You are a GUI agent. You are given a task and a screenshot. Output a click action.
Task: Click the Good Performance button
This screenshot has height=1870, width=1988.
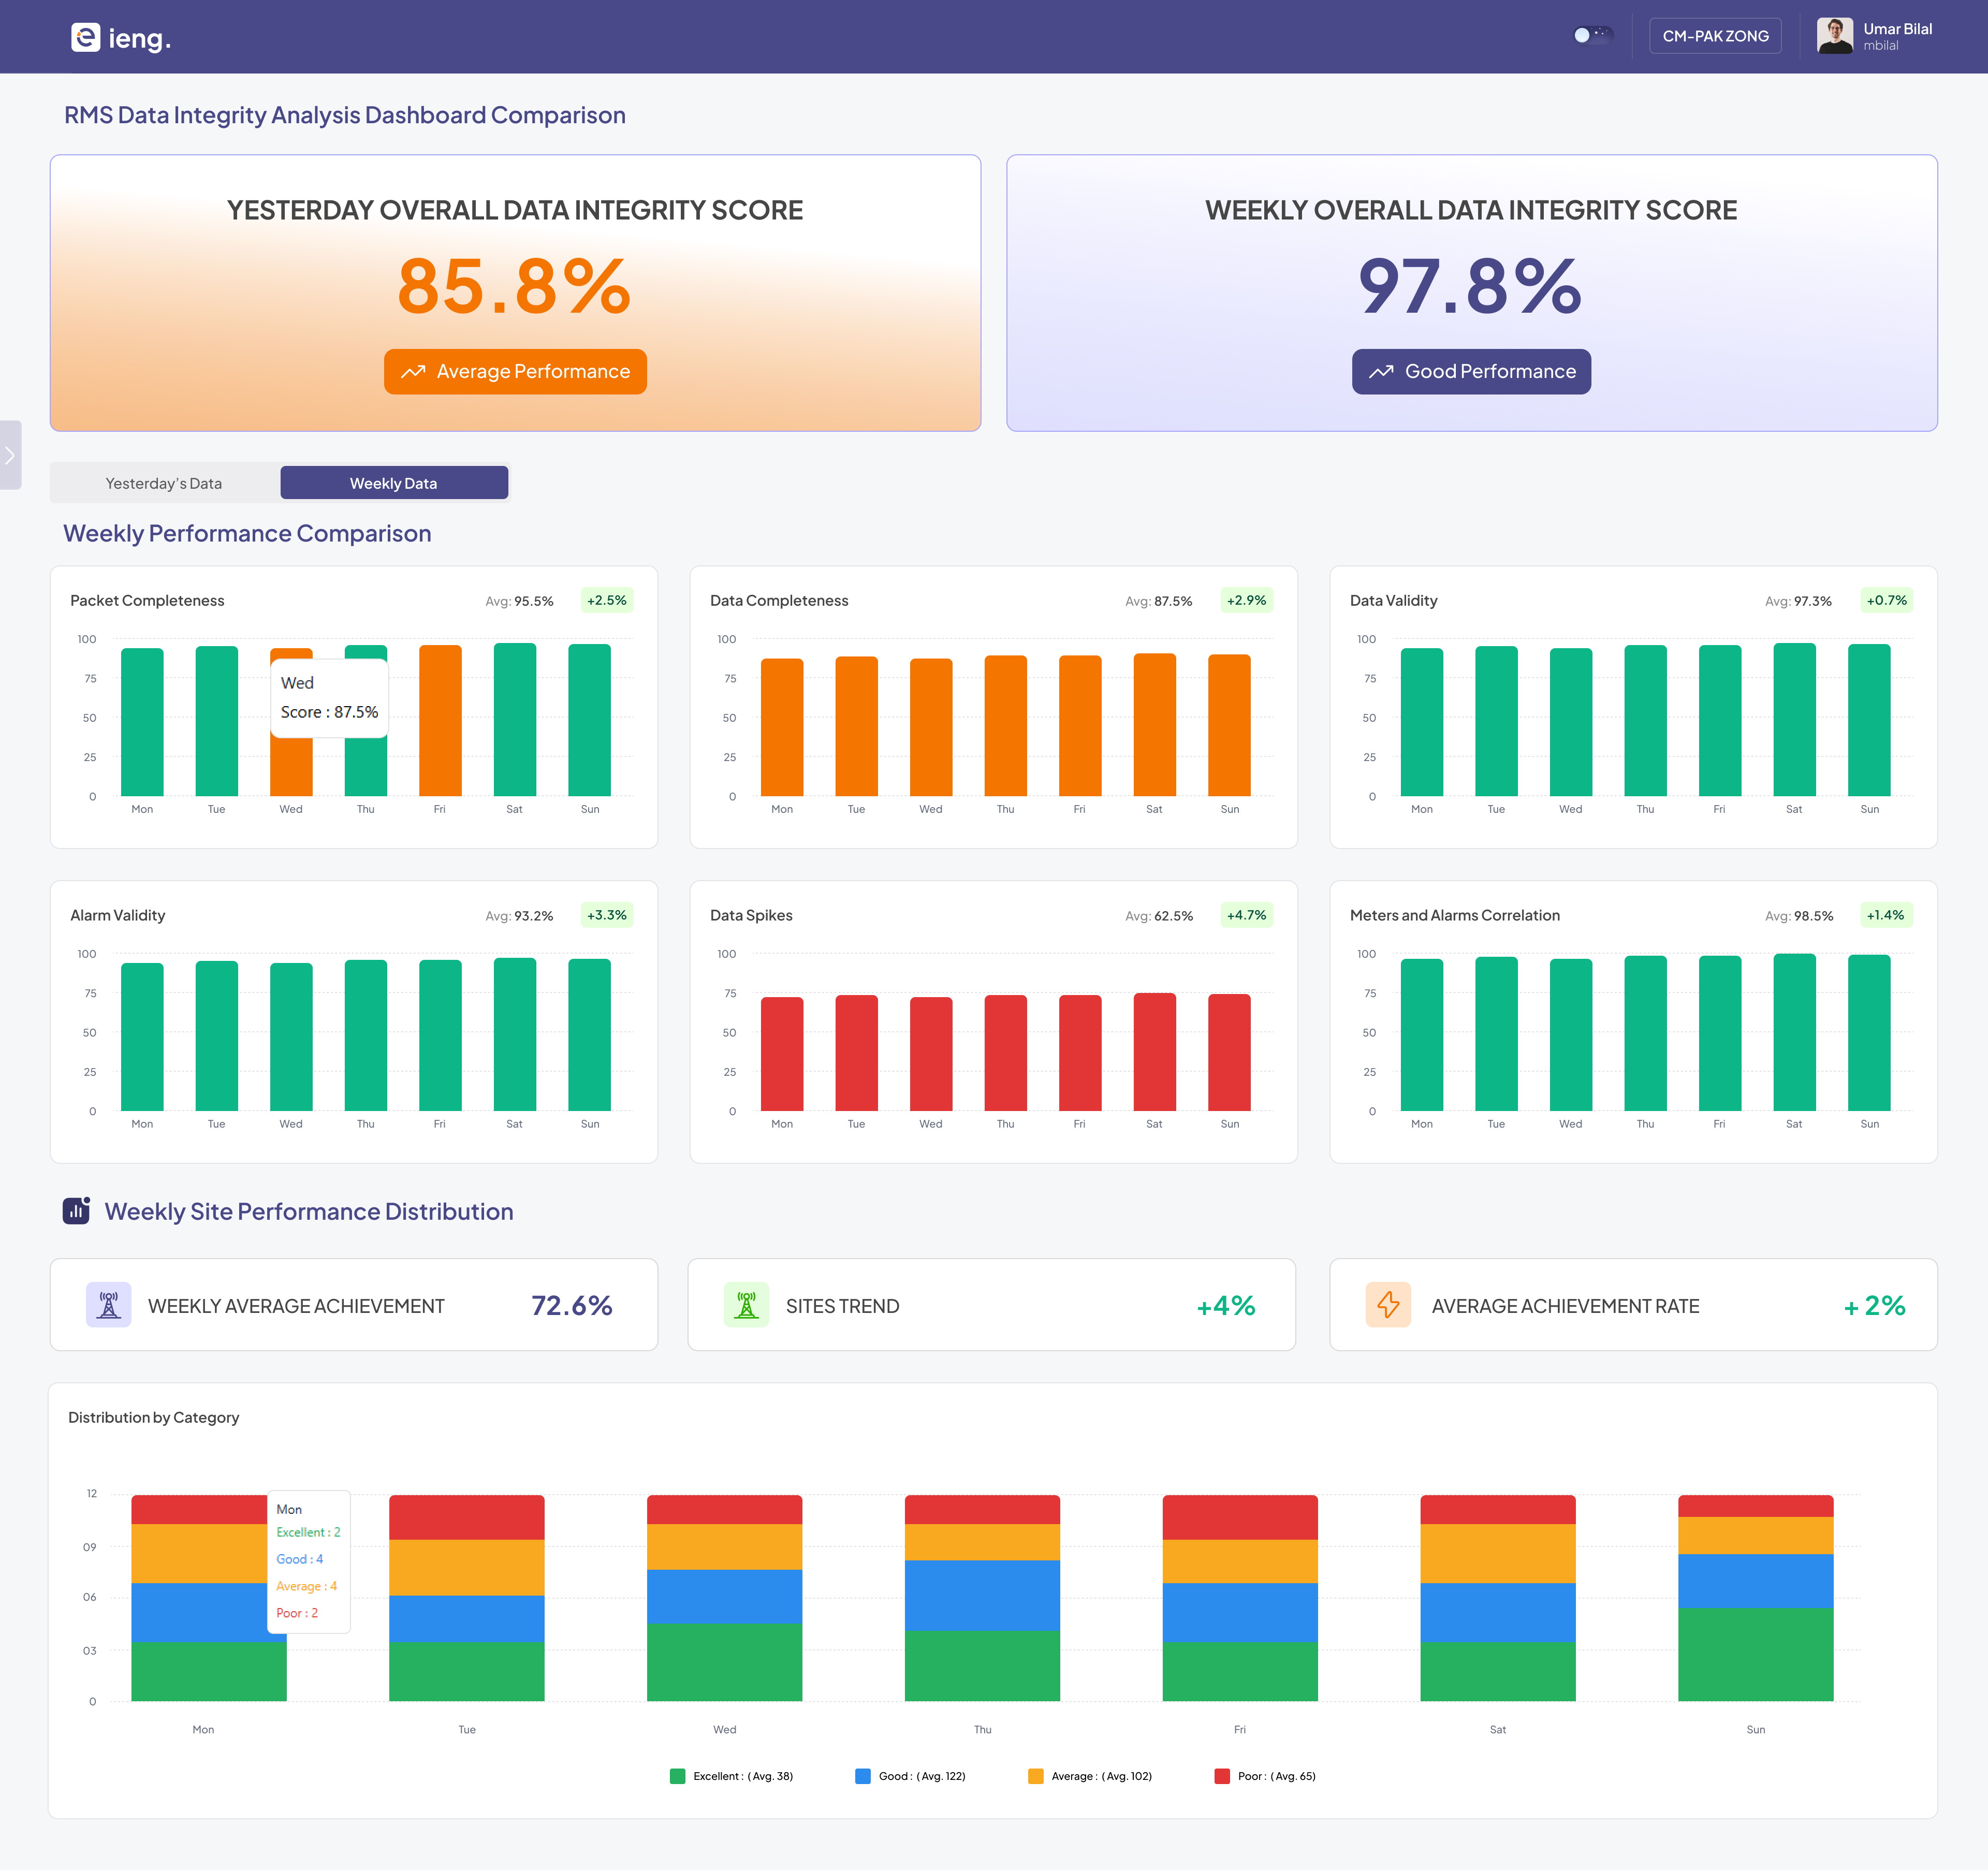(1470, 371)
